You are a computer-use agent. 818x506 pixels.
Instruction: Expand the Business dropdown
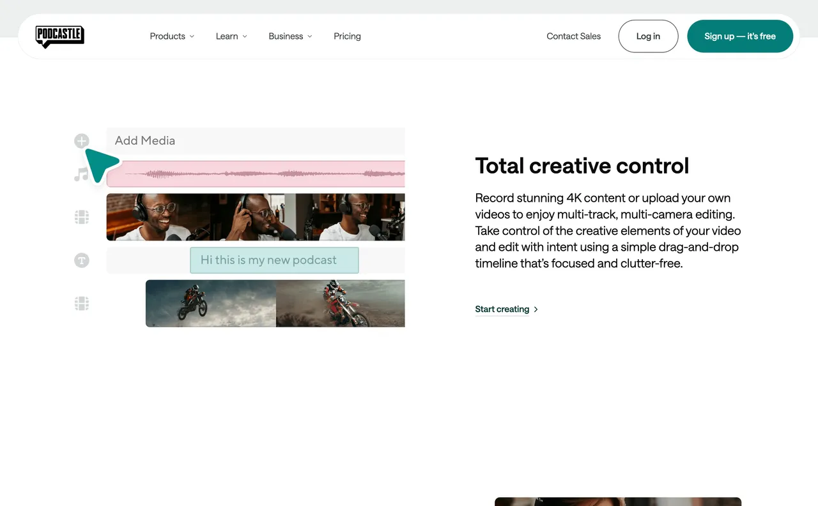click(x=289, y=36)
